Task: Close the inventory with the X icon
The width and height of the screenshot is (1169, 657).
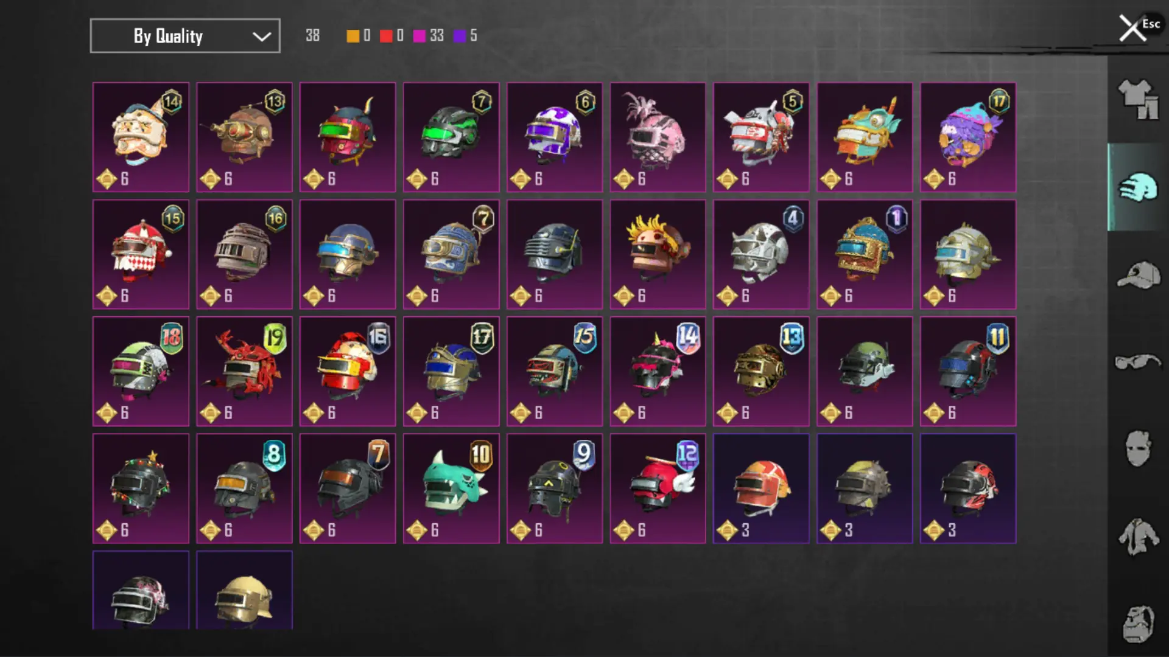Action: (x=1132, y=28)
